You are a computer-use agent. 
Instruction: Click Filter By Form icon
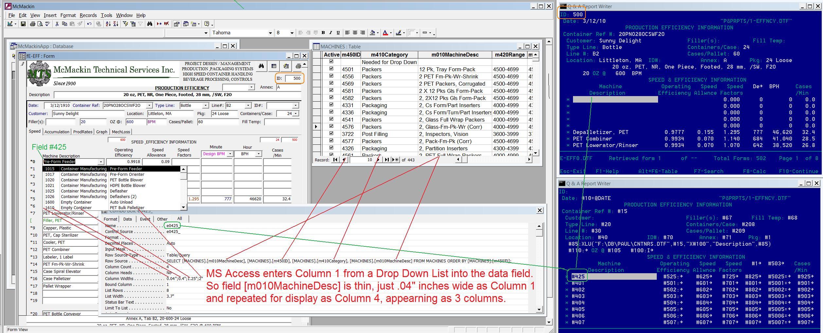click(133, 24)
